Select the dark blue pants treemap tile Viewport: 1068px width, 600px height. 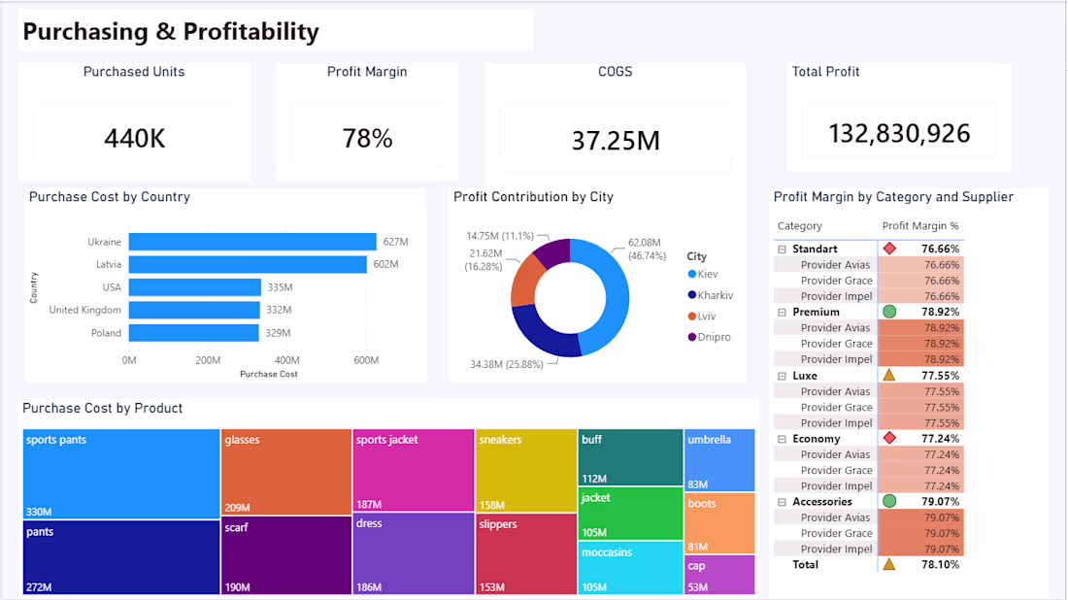[121, 557]
